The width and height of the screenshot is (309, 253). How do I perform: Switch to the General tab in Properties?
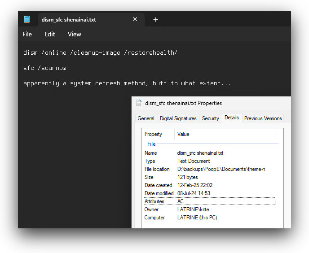146,118
